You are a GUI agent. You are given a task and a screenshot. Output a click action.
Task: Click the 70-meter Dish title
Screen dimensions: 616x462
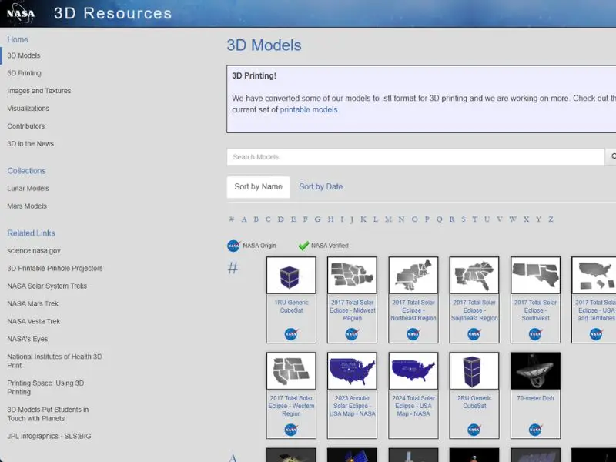(x=535, y=398)
